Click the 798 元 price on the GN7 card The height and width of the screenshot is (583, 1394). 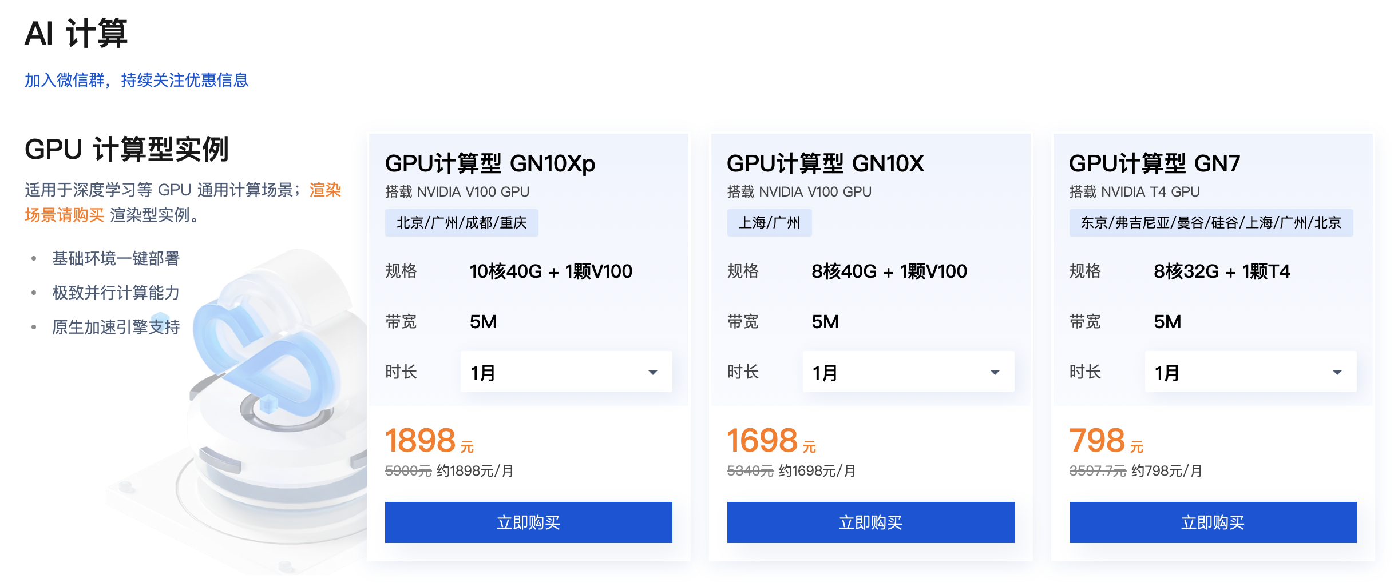pos(1106,441)
